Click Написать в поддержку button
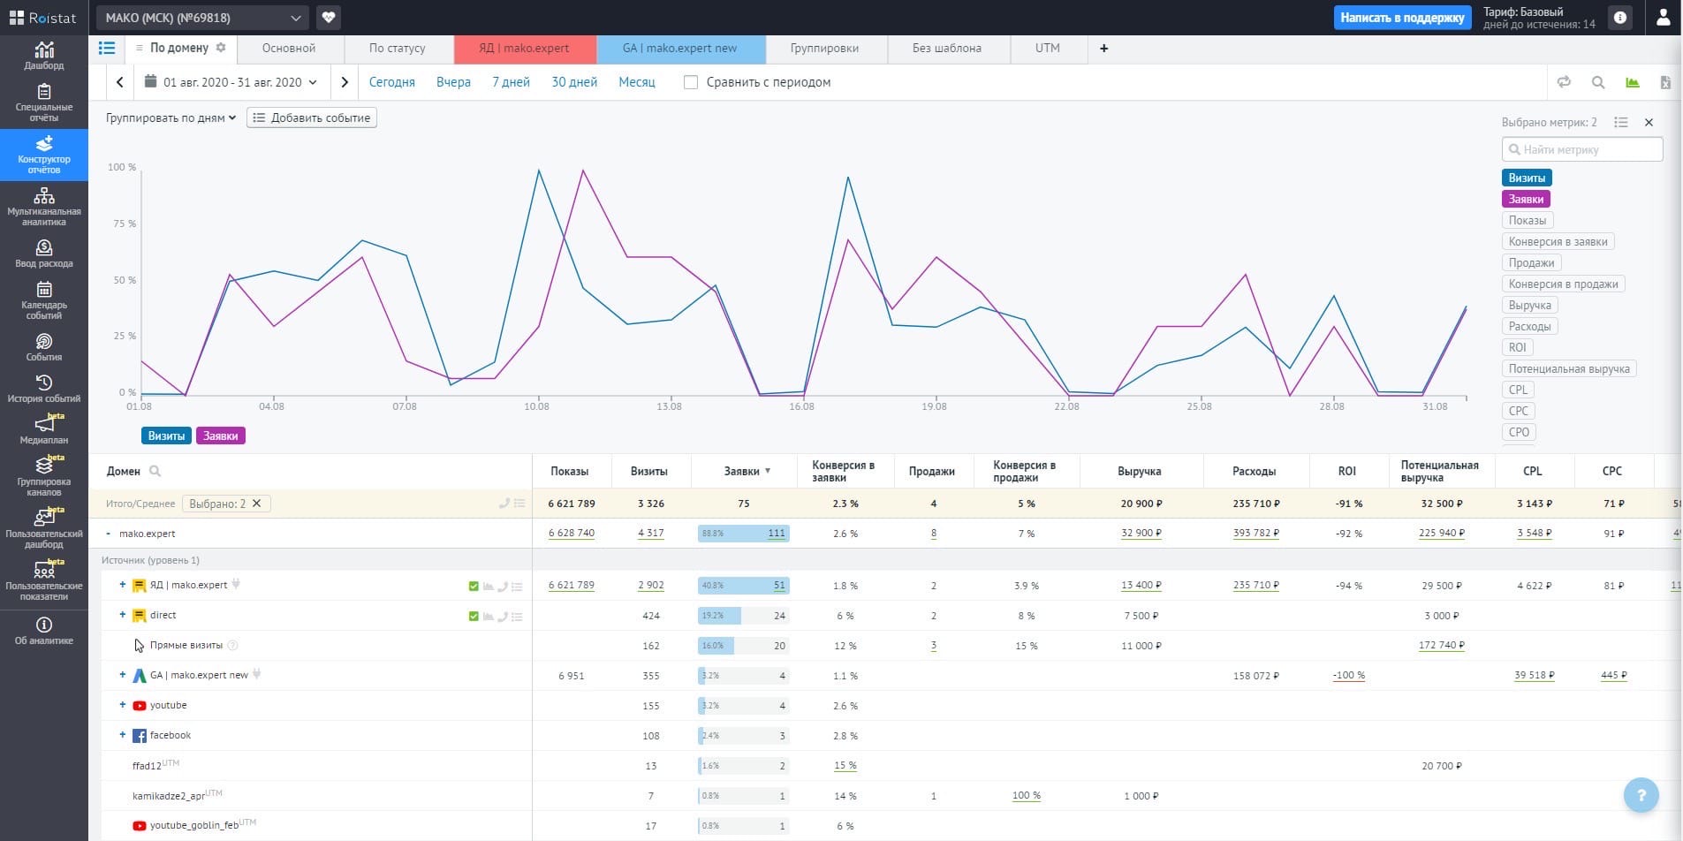 click(x=1402, y=18)
